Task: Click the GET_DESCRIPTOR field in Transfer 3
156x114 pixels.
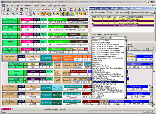Action: pyautogui.click(x=57, y=37)
